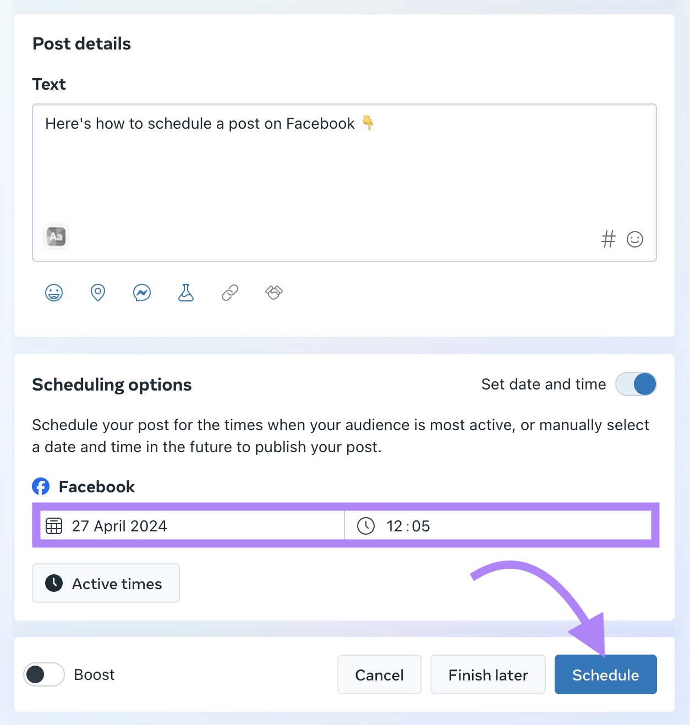690x725 pixels.
Task: Attach a link to the post
Action: pyautogui.click(x=229, y=292)
